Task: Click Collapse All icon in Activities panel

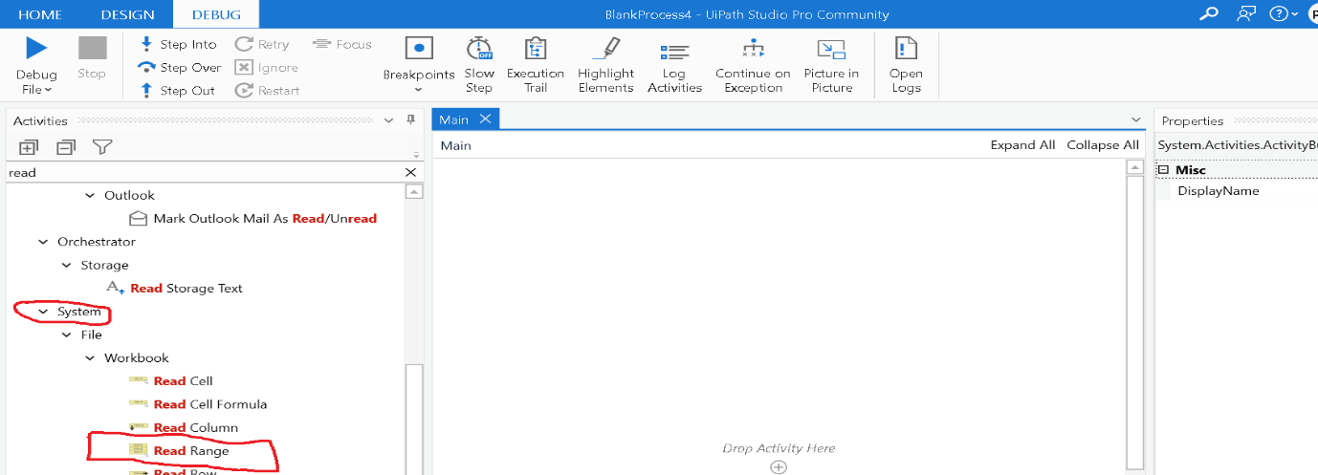Action: tap(65, 147)
